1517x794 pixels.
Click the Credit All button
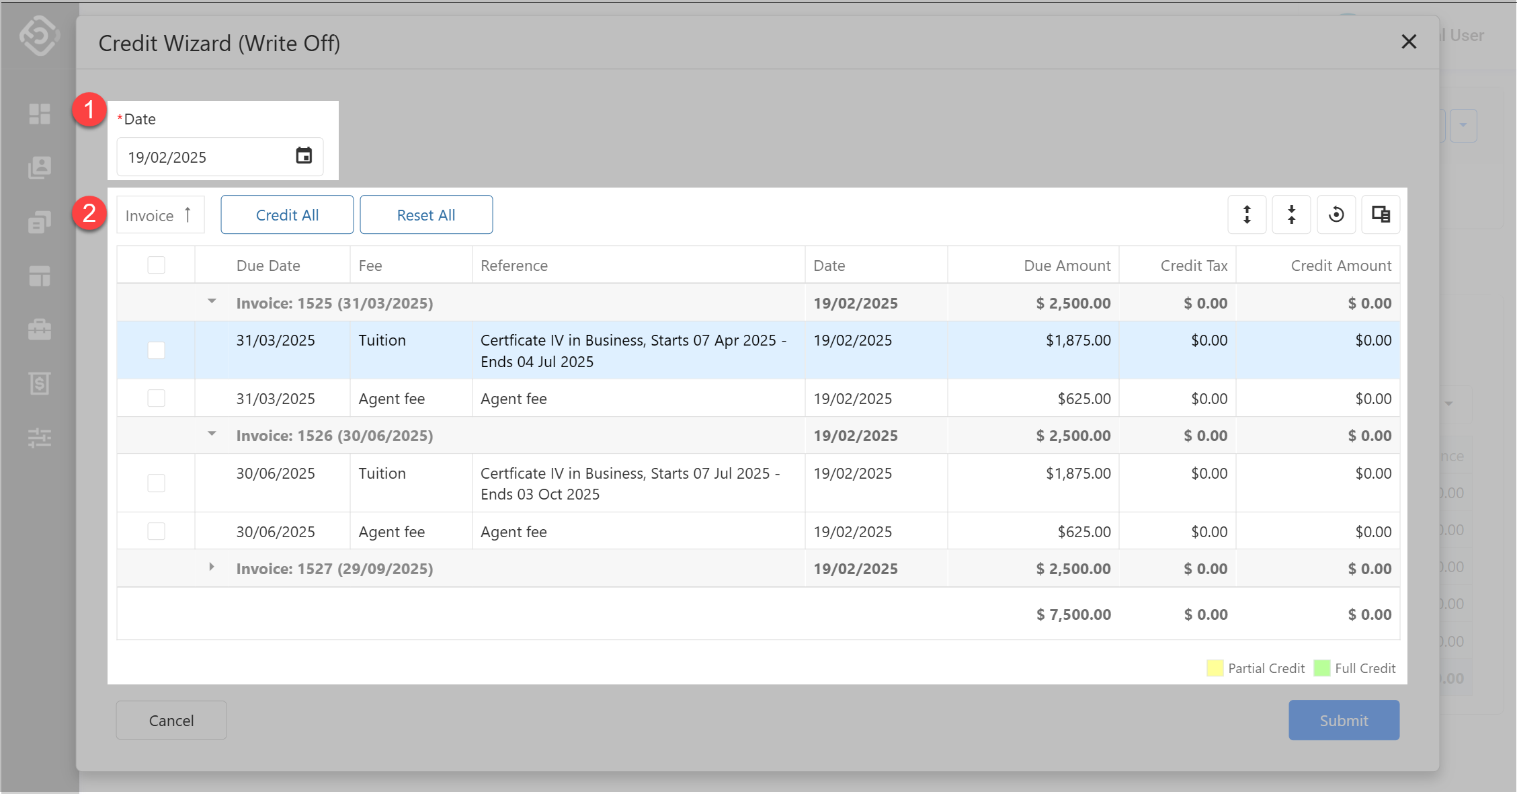pyautogui.click(x=287, y=214)
